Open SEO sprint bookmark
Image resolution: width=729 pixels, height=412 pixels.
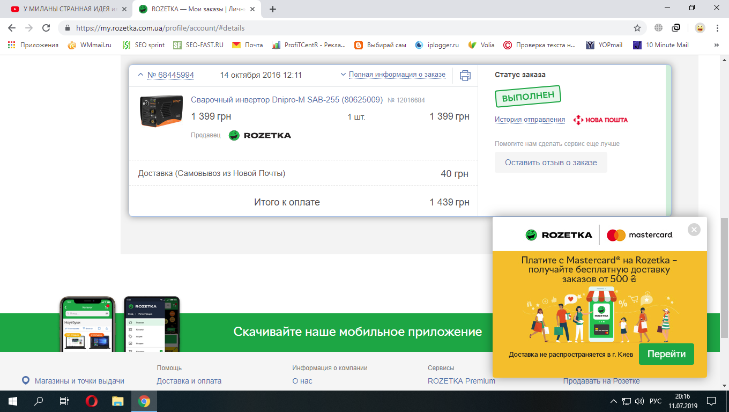144,45
